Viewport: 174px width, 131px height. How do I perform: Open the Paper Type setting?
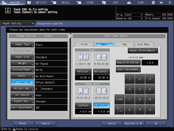point(22,45)
